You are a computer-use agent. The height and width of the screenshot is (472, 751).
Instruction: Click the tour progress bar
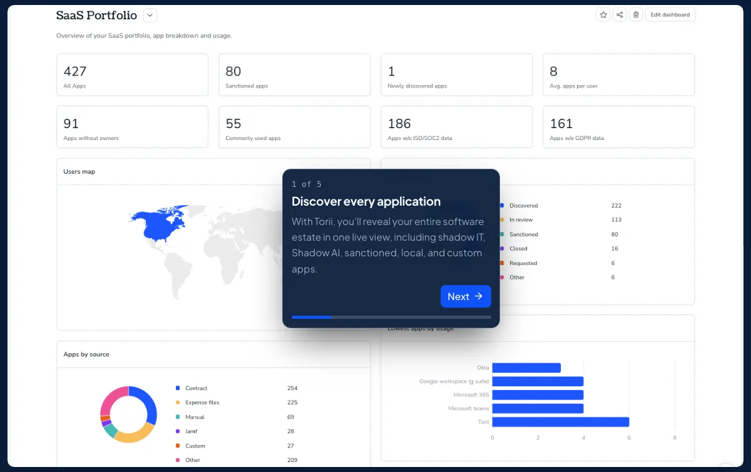pyautogui.click(x=391, y=317)
